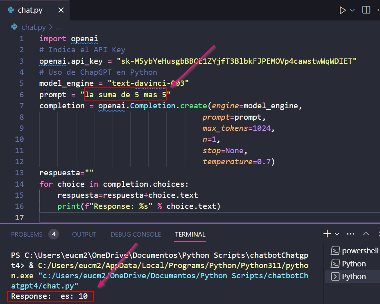Click the "text-davinci-003" string
Image resolution: width=380 pixels, height=304 pixels.
point(148,83)
